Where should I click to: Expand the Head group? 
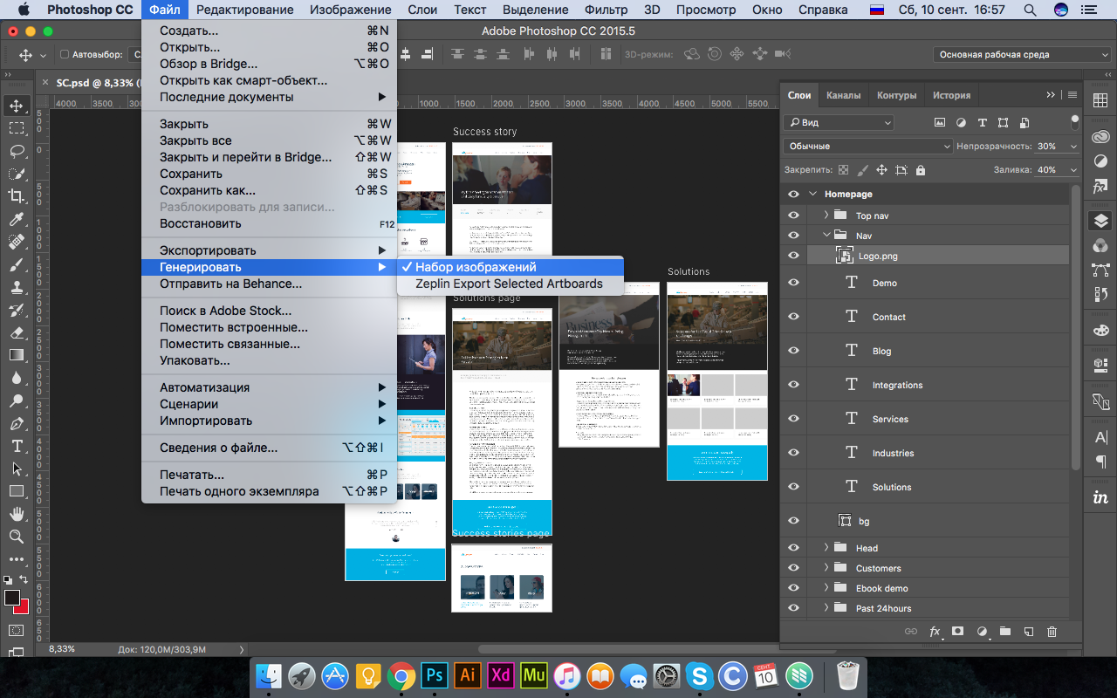826,548
